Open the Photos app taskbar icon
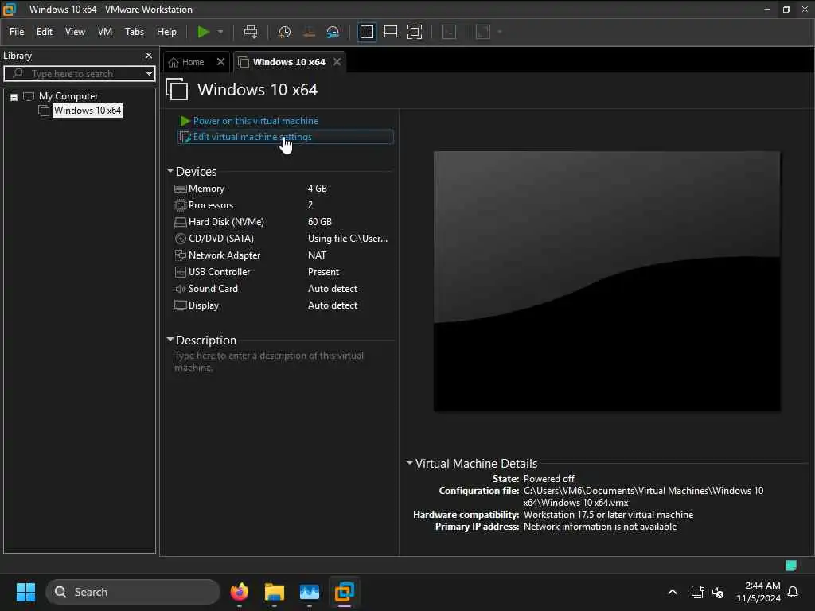Viewport: 815px width, 611px height. (310, 592)
